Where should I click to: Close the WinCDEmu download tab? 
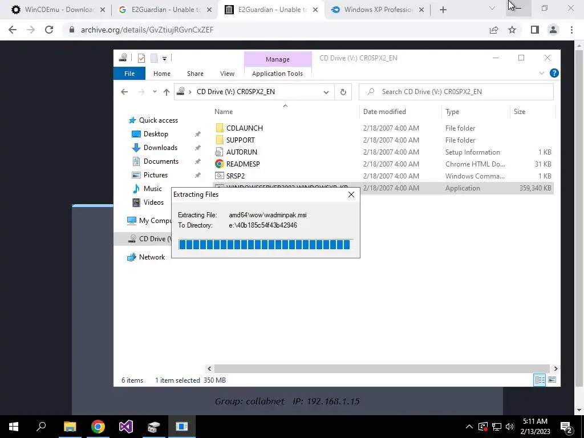103,10
